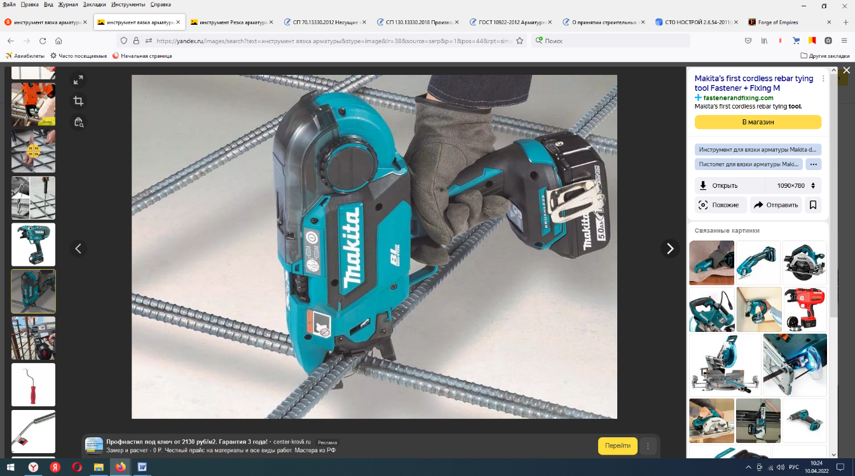Open related image of red cordless tool
The height and width of the screenshot is (476, 855).
[x=805, y=309]
